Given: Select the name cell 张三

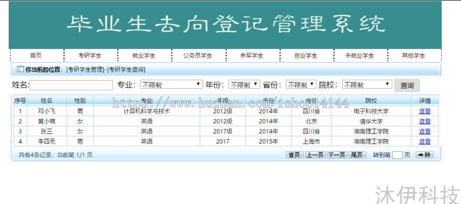Looking at the screenshot, I should pos(47,131).
